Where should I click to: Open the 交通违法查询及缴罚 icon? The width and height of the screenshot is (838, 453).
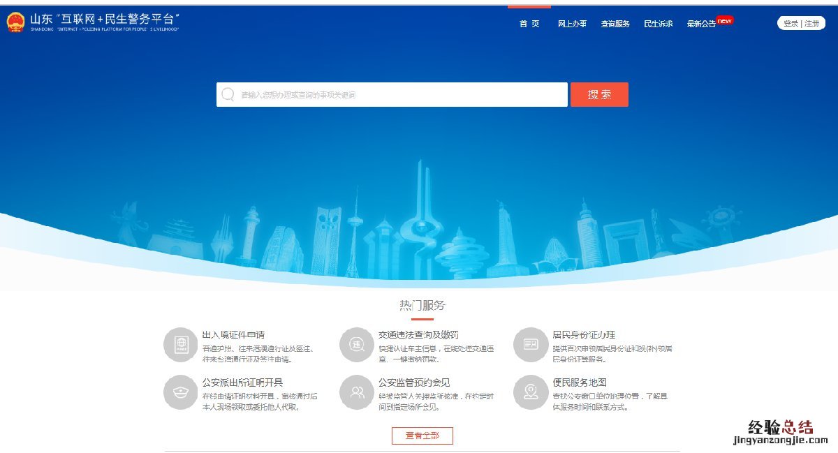[357, 345]
